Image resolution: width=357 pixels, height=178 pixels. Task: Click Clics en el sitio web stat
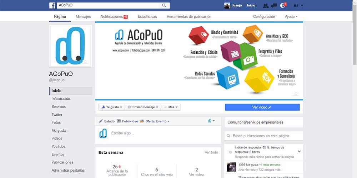pos(157,172)
